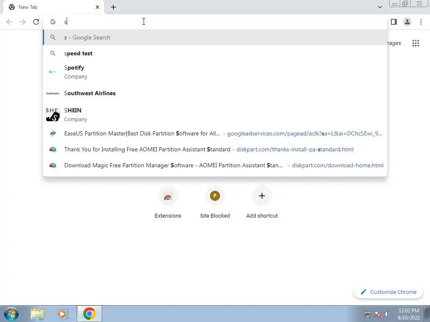Viewport: 430px width, 322px height.
Task: Open EaseUS Partition Master history suggestion
Action: [215, 134]
